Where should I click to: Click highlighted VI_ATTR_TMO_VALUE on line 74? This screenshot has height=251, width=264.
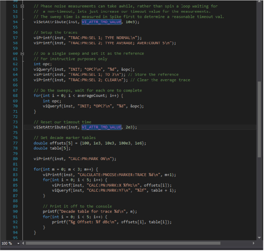click(x=101, y=127)
